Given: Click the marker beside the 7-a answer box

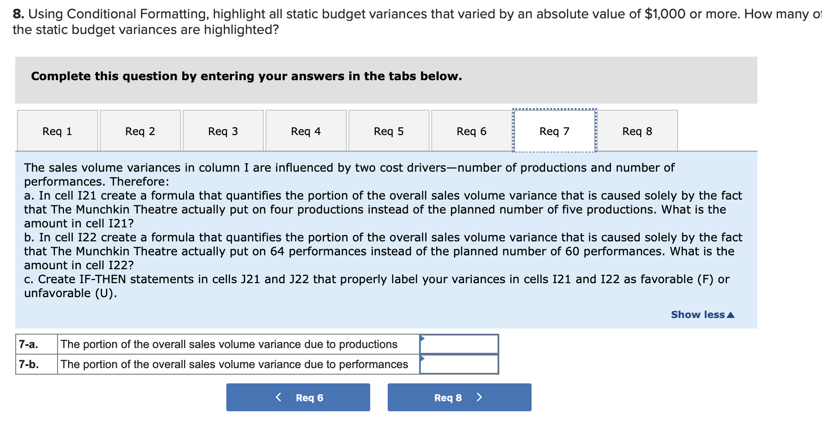Looking at the screenshot, I should (x=422, y=338).
